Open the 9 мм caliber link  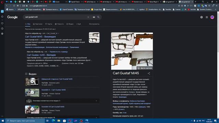coord(125,113)
